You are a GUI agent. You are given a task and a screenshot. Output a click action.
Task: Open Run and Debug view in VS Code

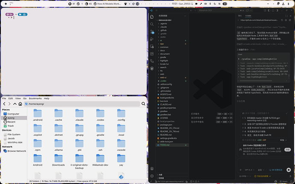(152, 39)
